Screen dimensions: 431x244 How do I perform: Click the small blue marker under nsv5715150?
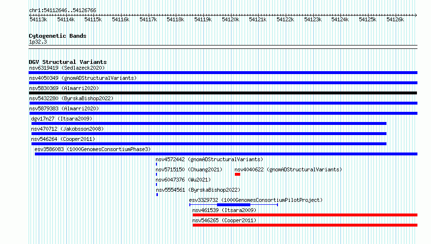coord(156,174)
